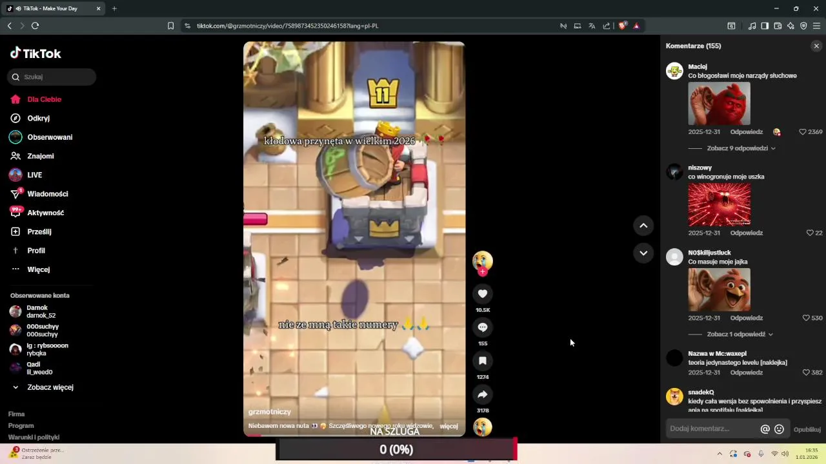This screenshot has height=464, width=826.
Task: Reply to N0$killjustluck's comment
Action: pyautogui.click(x=747, y=318)
